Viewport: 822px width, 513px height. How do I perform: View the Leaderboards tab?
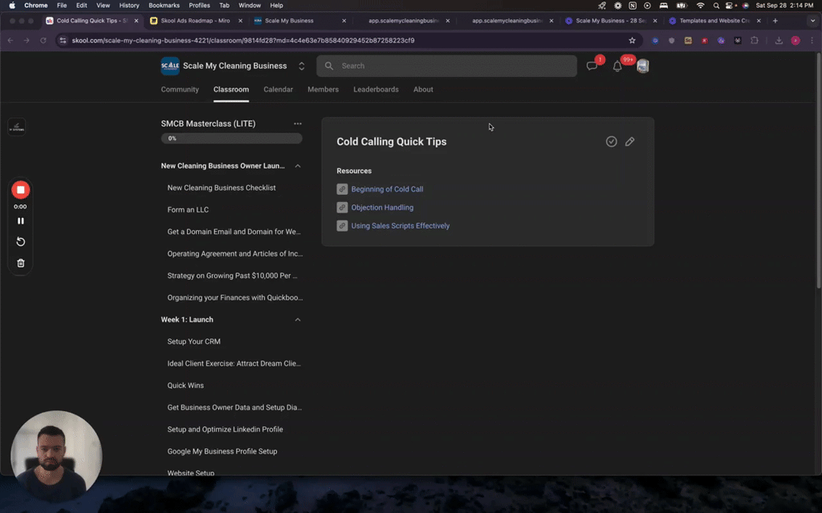coord(376,90)
